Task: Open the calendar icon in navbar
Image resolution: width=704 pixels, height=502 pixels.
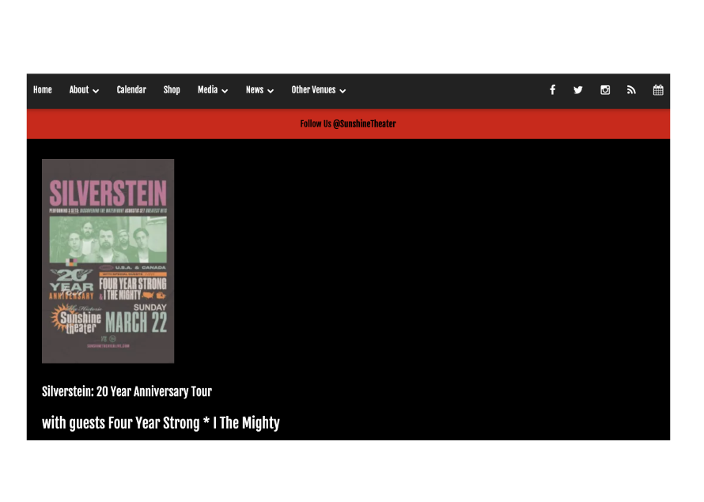Action: click(x=658, y=90)
